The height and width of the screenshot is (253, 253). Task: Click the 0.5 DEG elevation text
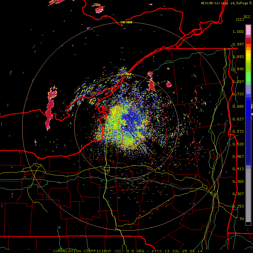[x=136, y=251]
